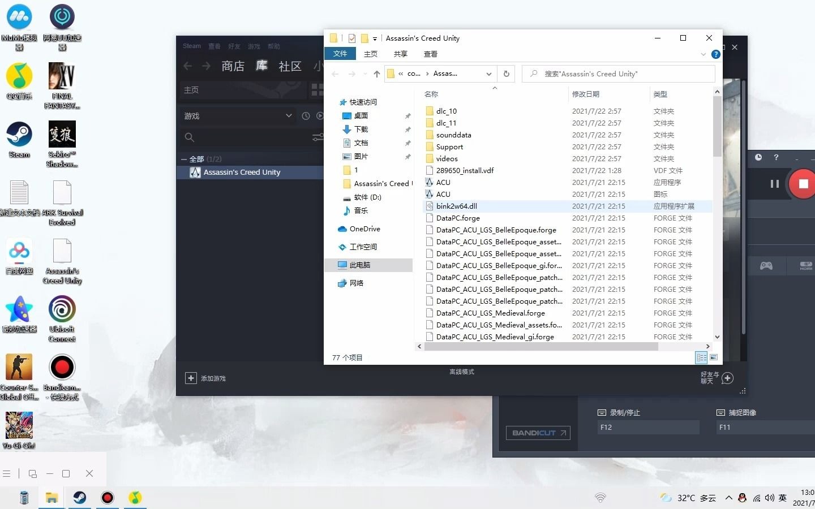Viewport: 815px width, 509px height.
Task: Collapse the 全部 category in Steam library
Action: [184, 159]
